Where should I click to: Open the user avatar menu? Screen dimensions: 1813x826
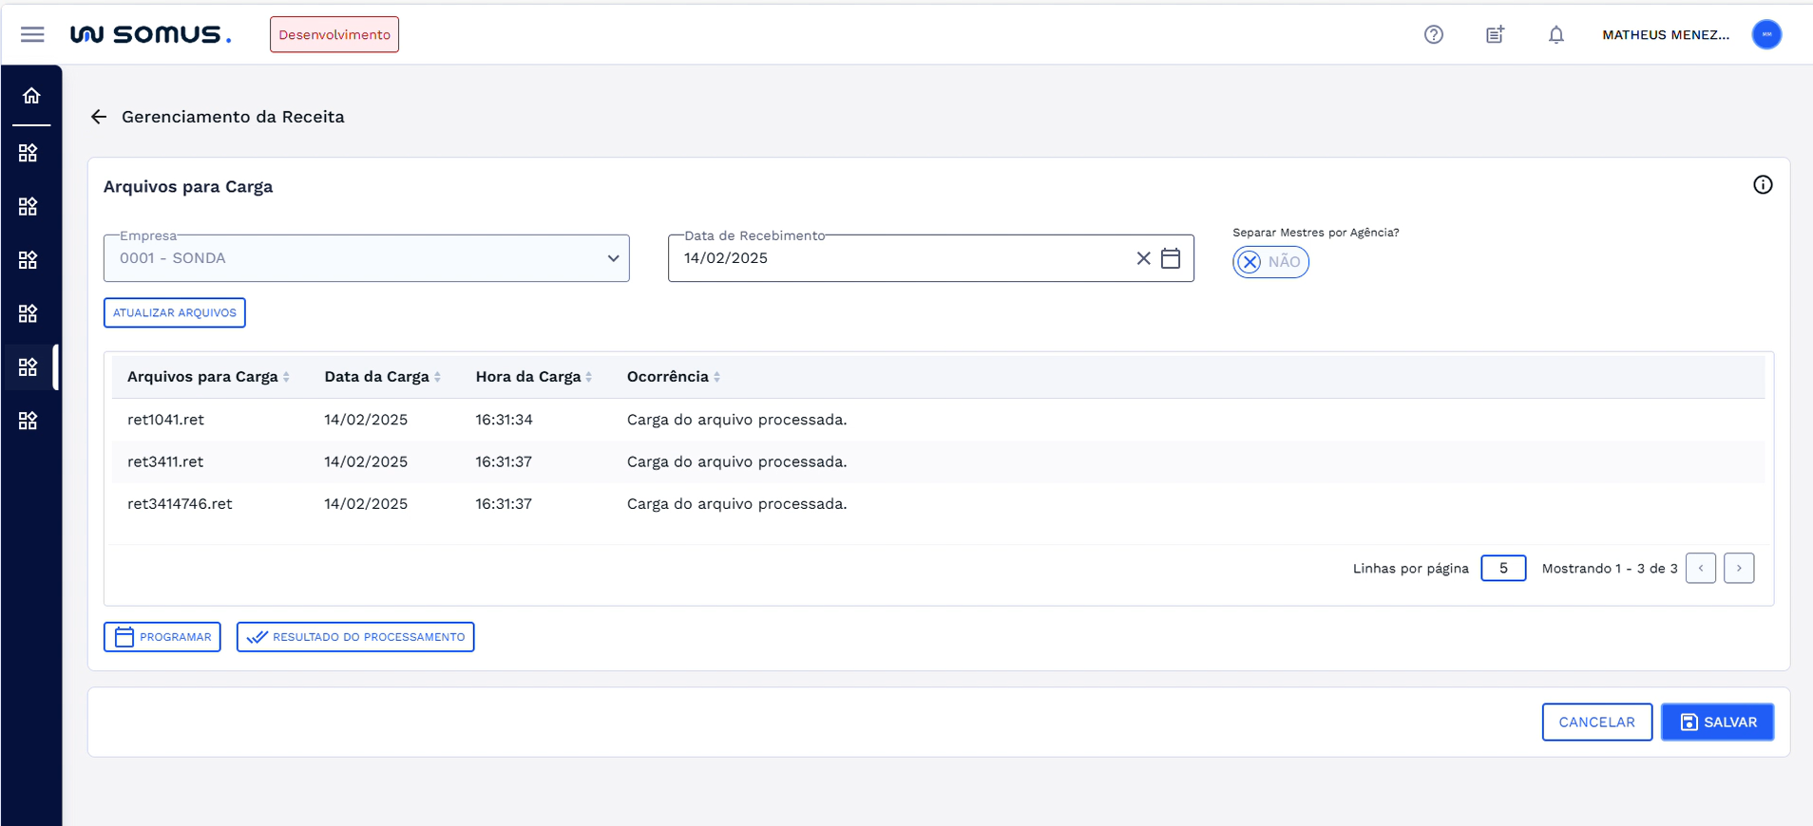pos(1765,35)
